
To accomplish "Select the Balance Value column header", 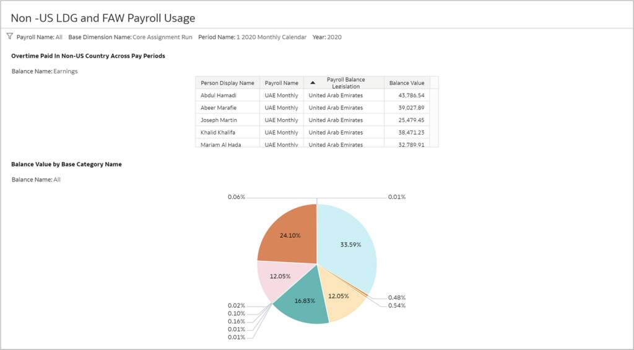I will click(x=407, y=83).
